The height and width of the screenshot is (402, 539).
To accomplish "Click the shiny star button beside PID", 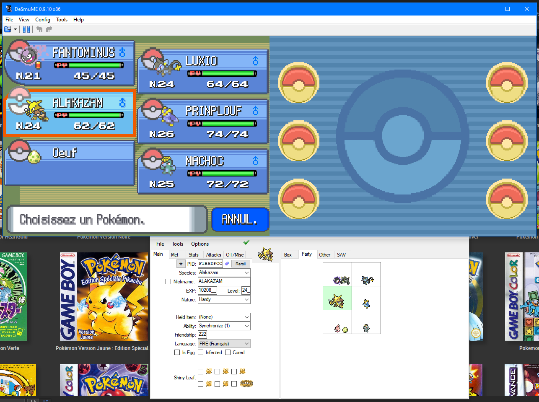I will tap(181, 264).
